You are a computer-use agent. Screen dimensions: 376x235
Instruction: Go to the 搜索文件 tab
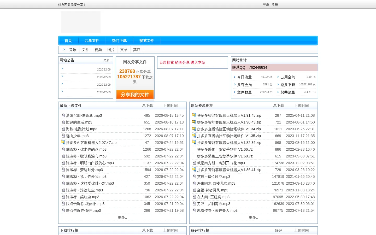click(147, 40)
